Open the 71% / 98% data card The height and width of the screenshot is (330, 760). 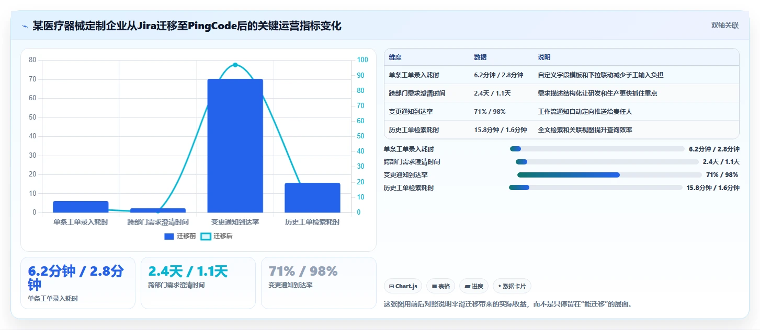pyautogui.click(x=319, y=283)
